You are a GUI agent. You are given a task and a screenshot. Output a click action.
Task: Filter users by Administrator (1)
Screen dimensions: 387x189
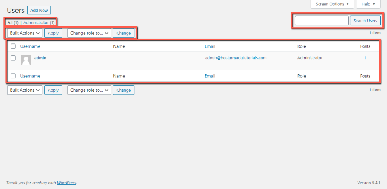coord(39,22)
